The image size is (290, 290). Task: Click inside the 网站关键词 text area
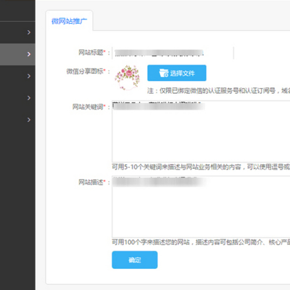pos(201,133)
